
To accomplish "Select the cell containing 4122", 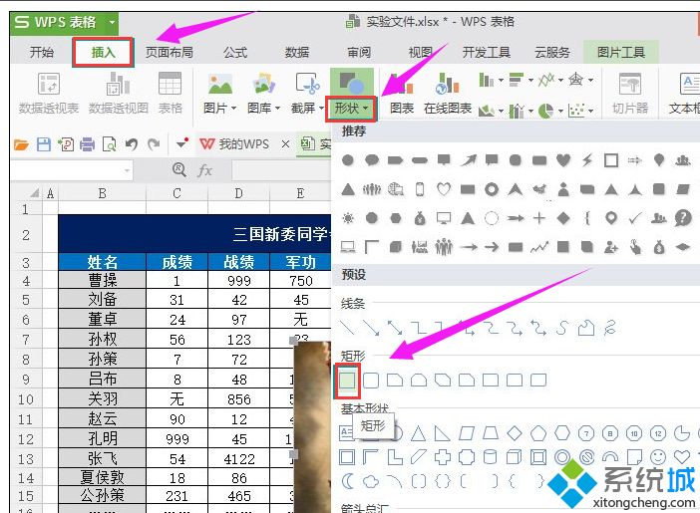I will (239, 459).
